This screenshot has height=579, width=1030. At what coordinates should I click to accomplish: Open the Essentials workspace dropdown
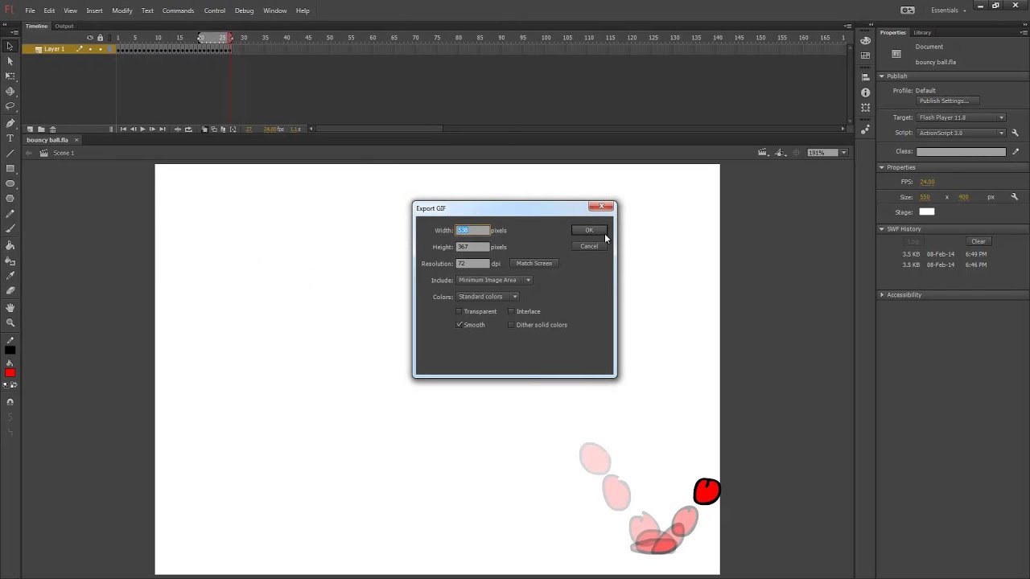pyautogui.click(x=949, y=10)
